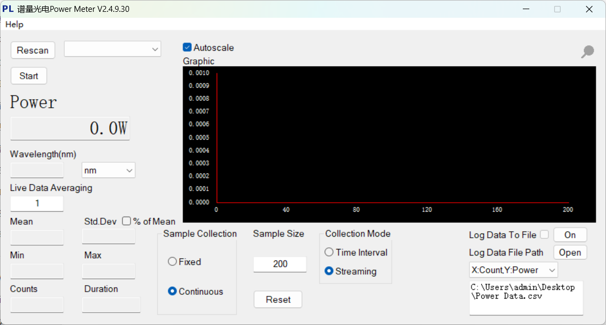Open the device dropdown next to Rescan
Viewport: 606px width, 325px height.
click(112, 49)
